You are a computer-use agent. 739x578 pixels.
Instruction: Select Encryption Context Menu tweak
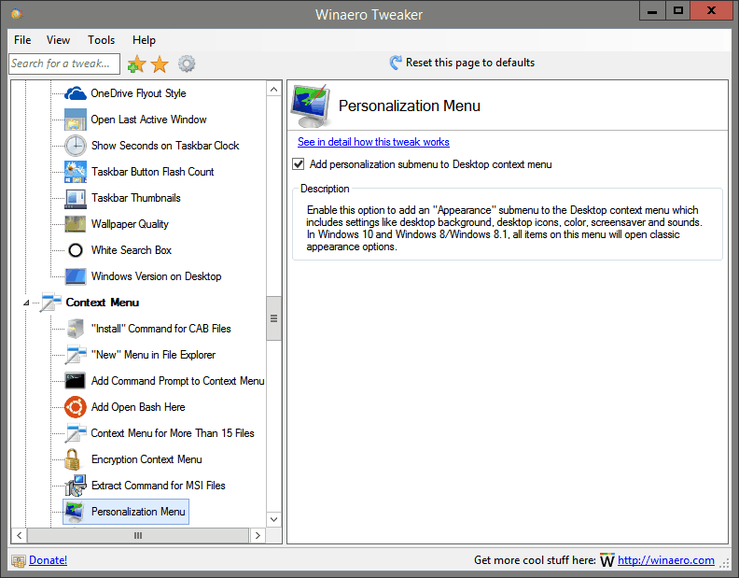tap(146, 459)
